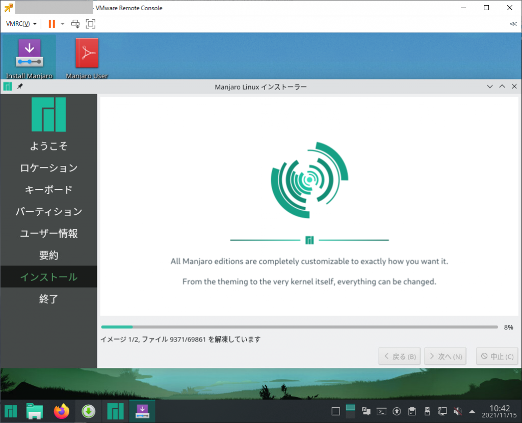
Task: Click the installation progress bar
Action: click(x=299, y=327)
